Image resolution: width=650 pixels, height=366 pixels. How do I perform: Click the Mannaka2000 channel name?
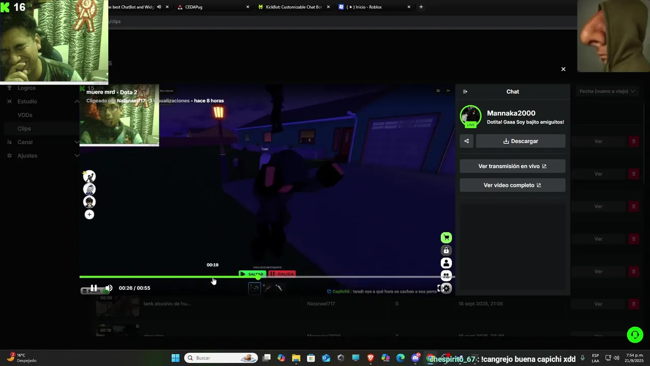pos(511,113)
